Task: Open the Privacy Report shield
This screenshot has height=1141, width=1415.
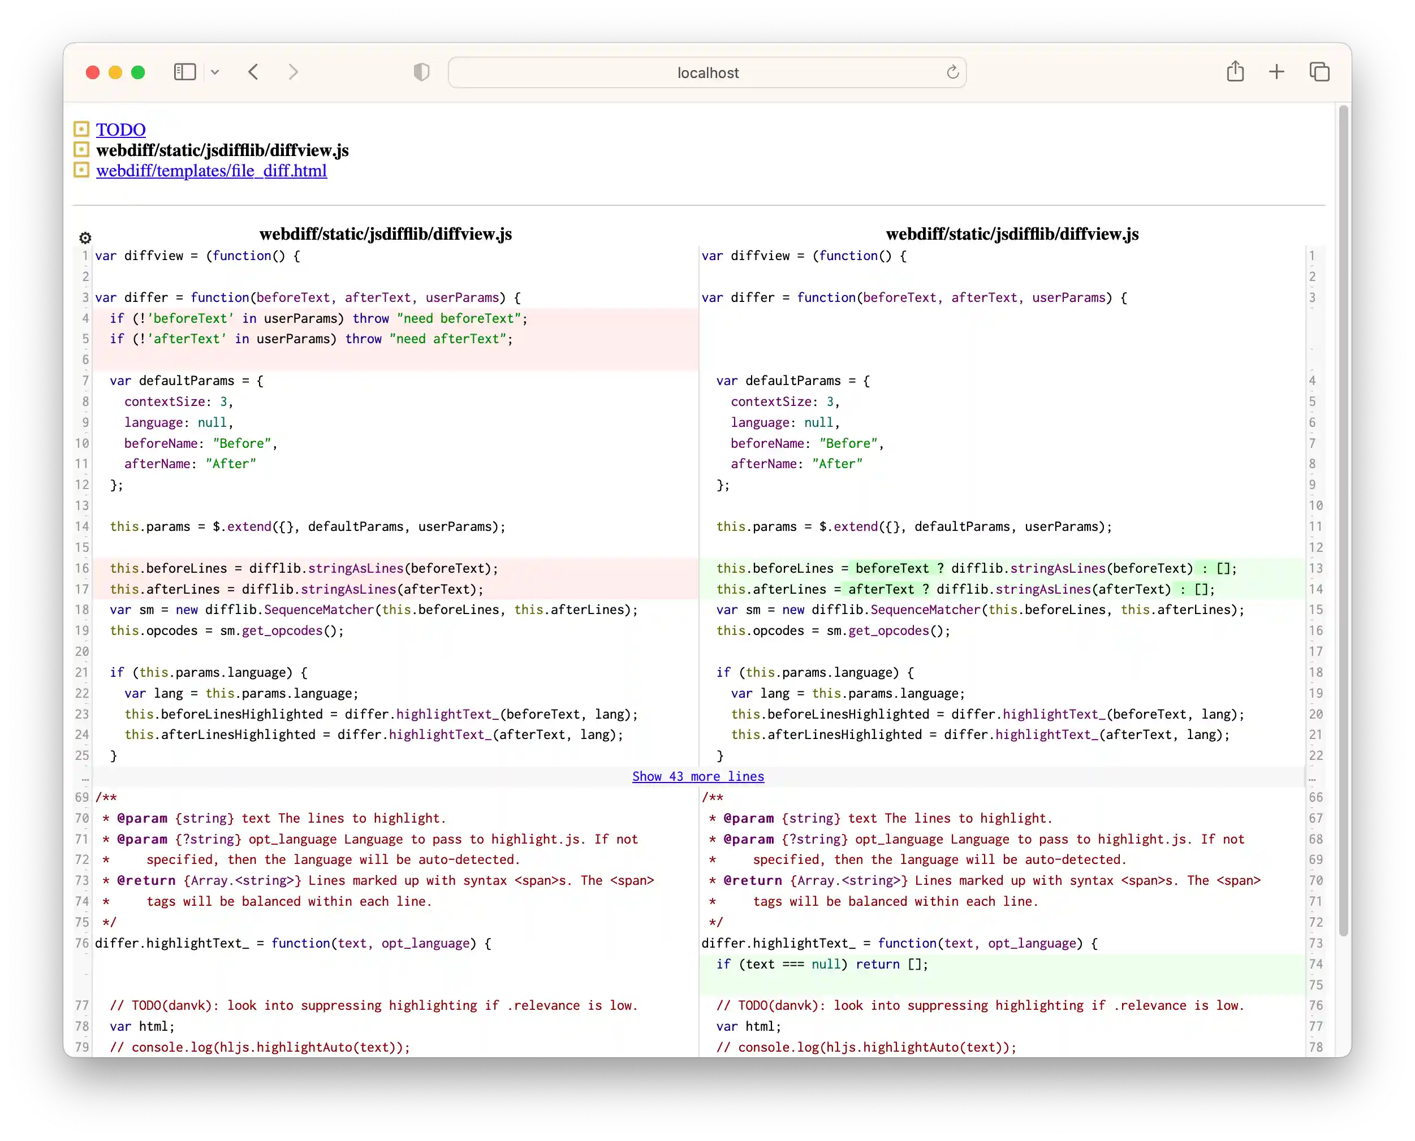Action: click(421, 72)
